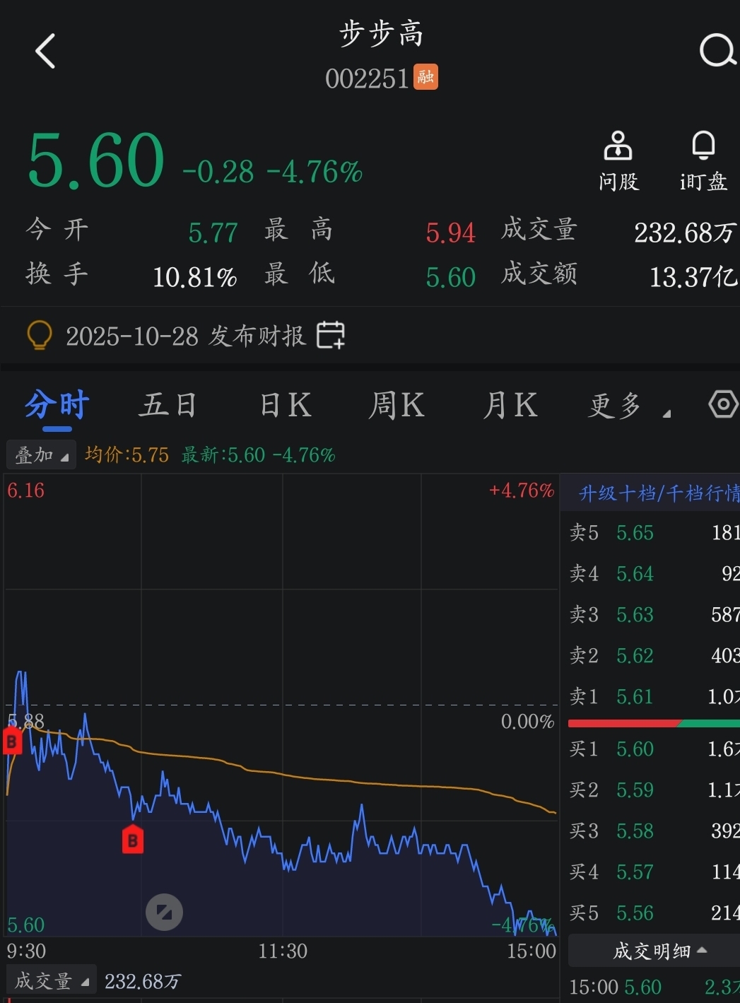Screen dimensions: 740x1003
Task: Tap the change amount -0.28
Action: click(218, 172)
